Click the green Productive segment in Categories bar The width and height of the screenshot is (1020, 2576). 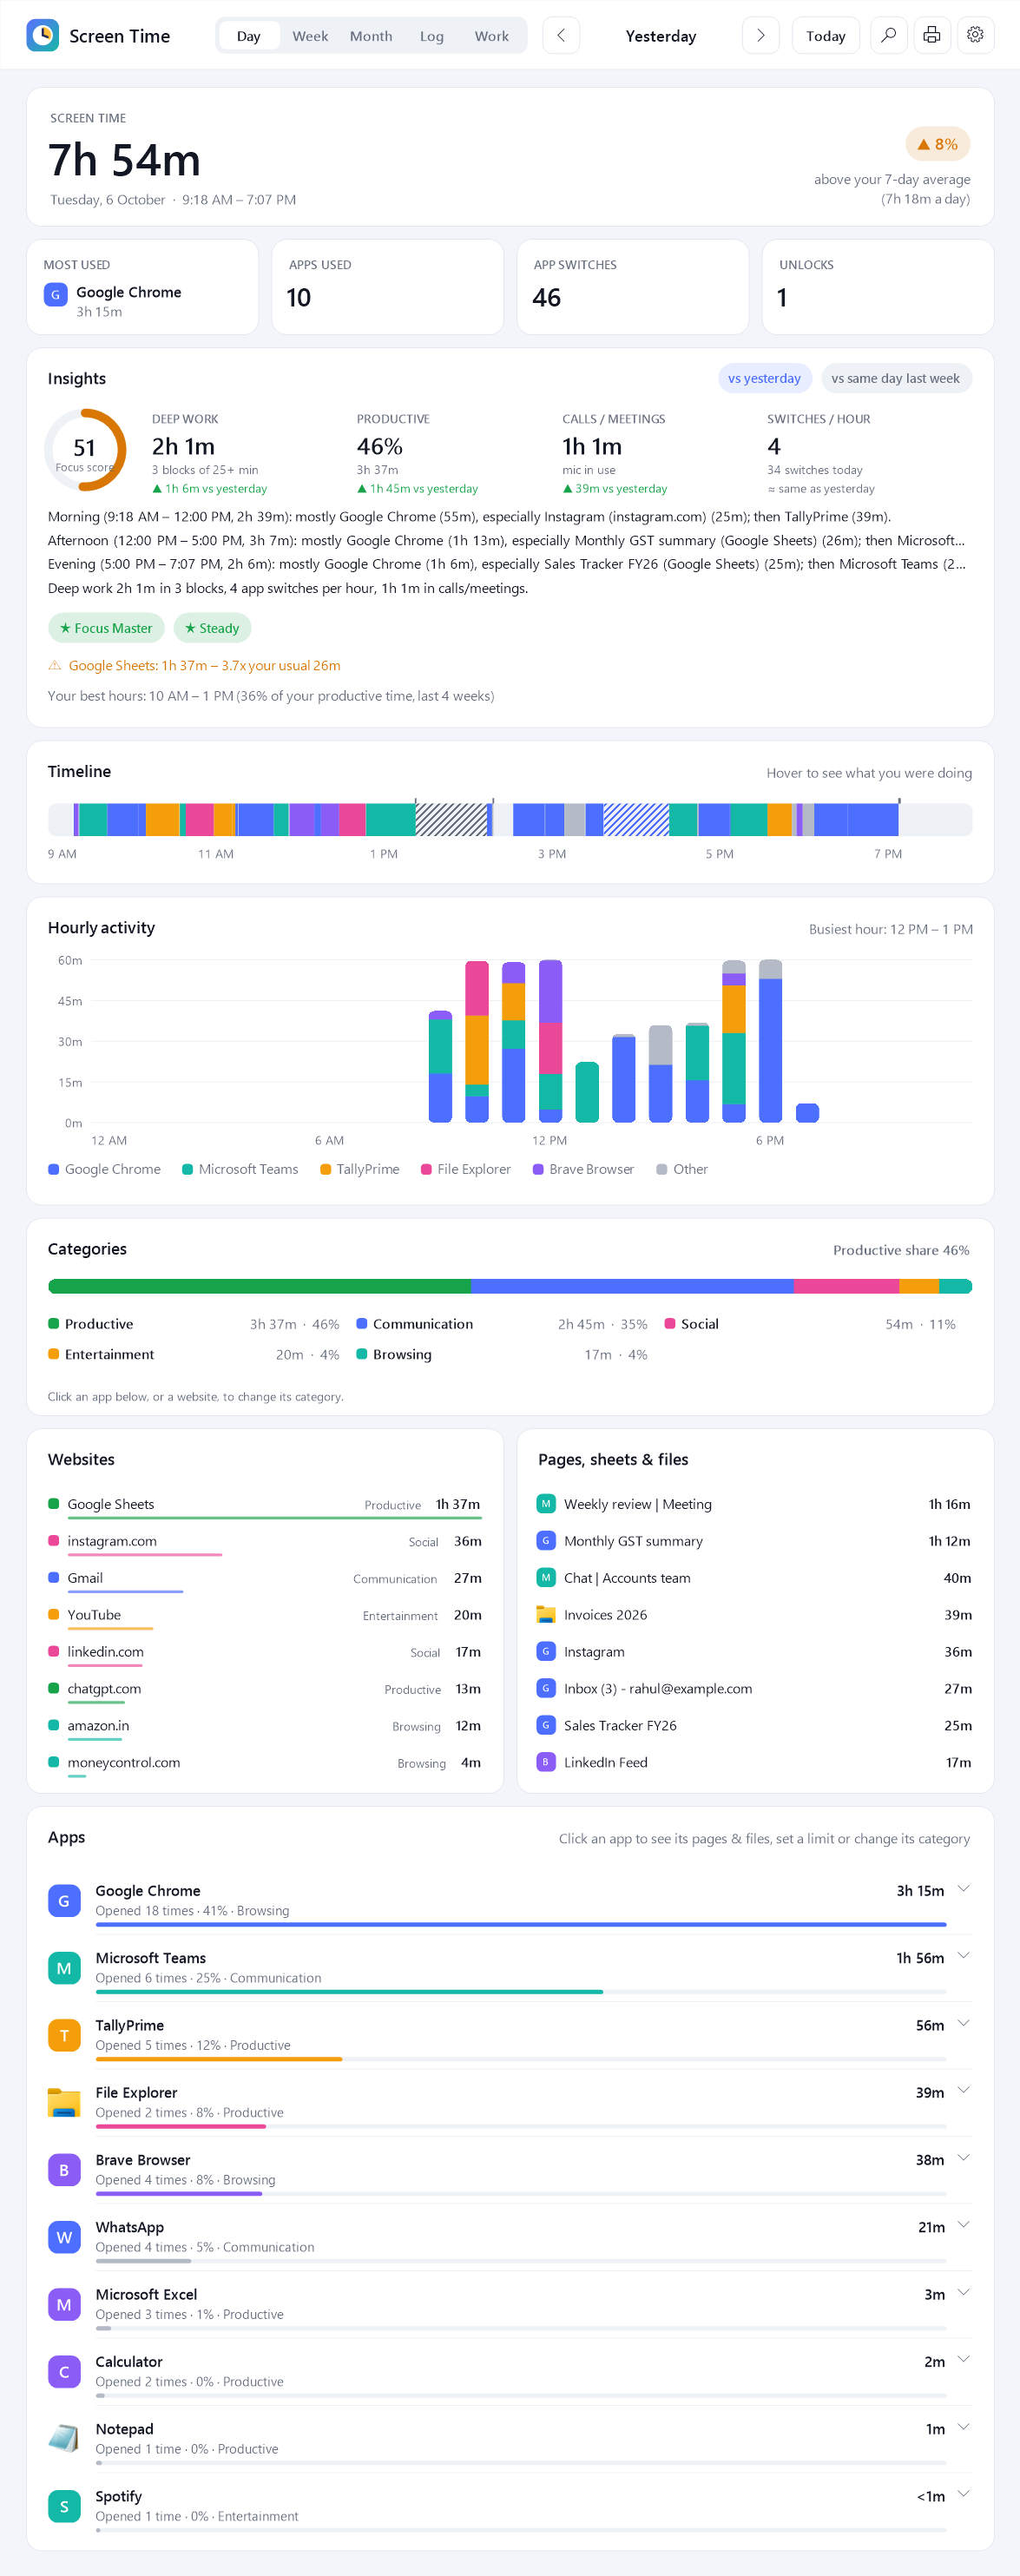pos(260,1286)
